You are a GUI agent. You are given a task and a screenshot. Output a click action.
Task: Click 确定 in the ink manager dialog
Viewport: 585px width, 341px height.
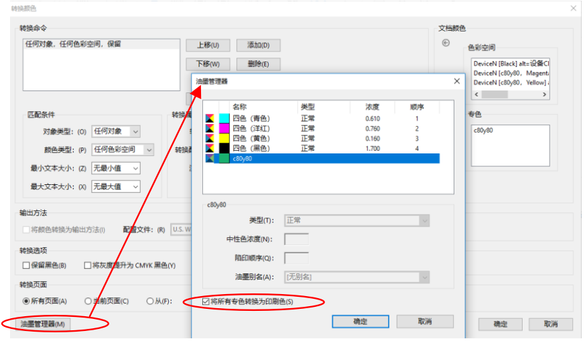tap(360, 322)
